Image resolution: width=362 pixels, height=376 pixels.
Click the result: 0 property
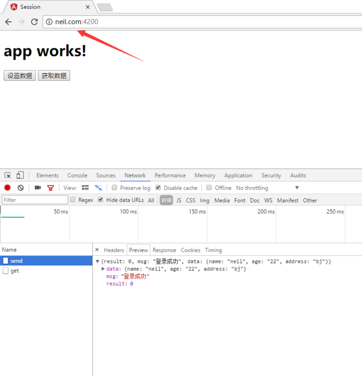[120, 284]
